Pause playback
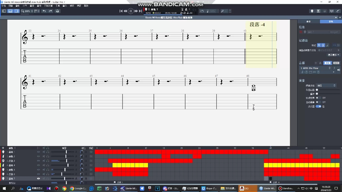Screen dimensions: 342x192 point(131,11)
